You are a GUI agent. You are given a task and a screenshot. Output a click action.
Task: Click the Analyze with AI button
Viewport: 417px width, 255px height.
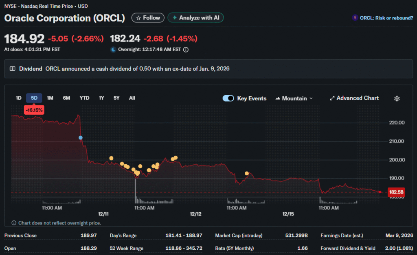[x=195, y=18]
